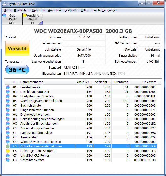166x176 pixels.
Task: Click the Aktueller... column header
Action: tap(84, 82)
